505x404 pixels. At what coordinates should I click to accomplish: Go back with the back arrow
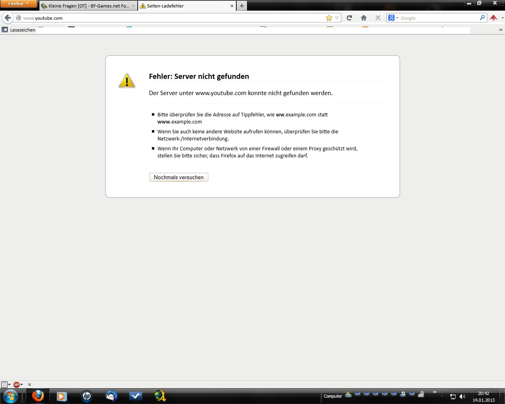coord(7,18)
